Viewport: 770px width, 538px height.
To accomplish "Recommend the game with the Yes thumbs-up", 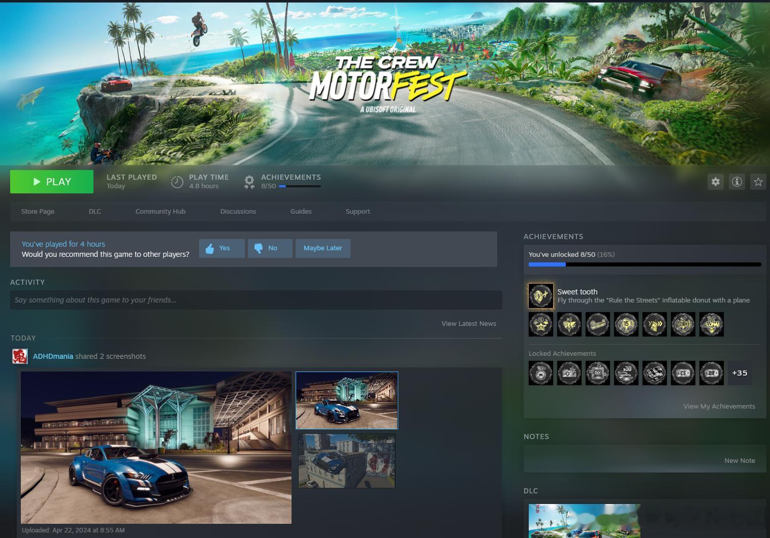I will pyautogui.click(x=222, y=248).
